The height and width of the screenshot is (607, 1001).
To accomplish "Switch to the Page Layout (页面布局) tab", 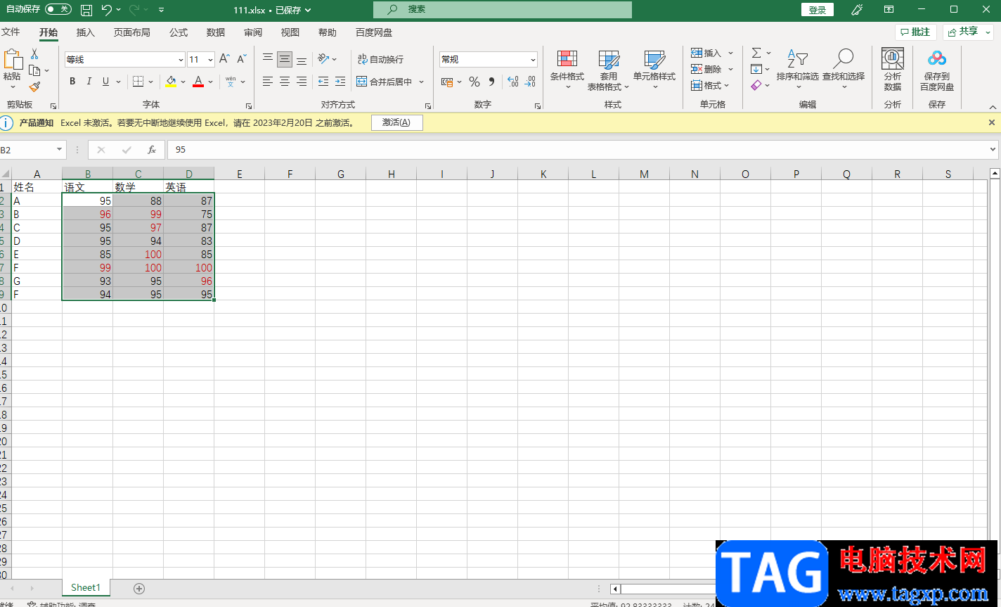I will coord(132,32).
